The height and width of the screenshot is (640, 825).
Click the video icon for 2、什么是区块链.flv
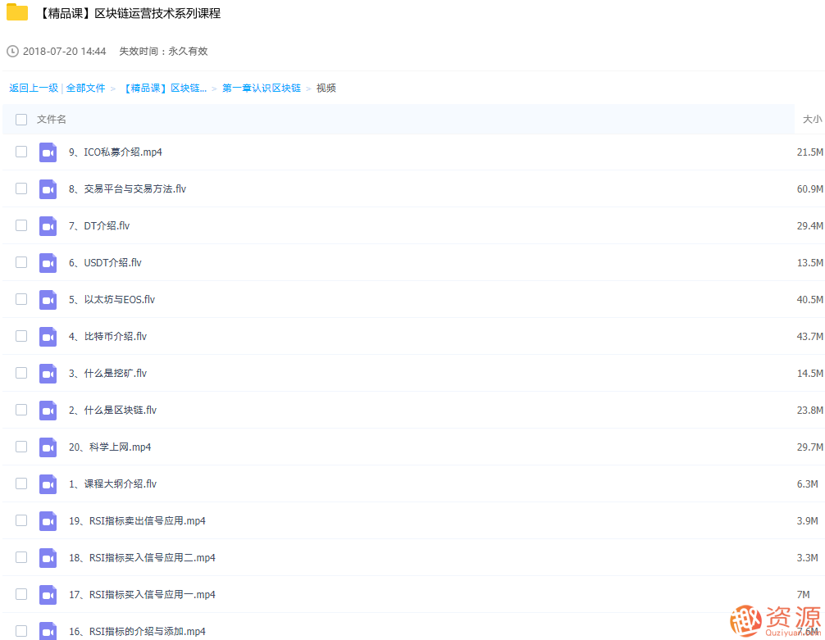[x=48, y=411]
